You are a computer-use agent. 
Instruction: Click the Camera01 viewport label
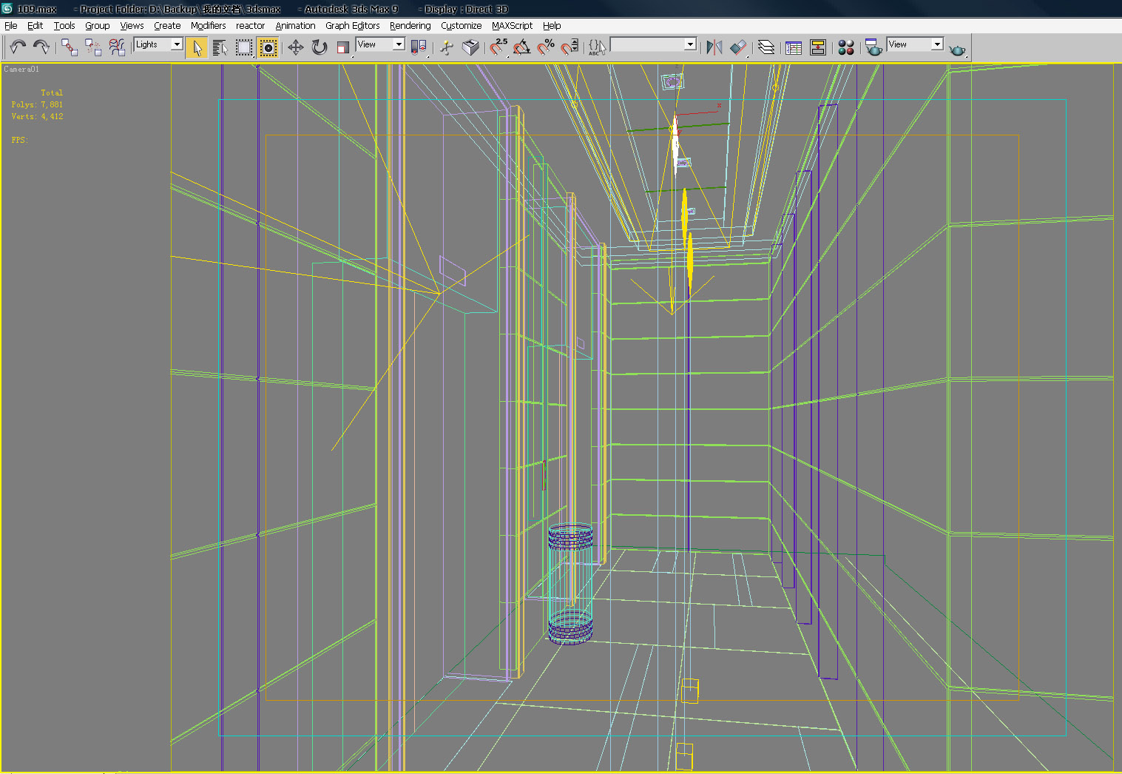(21, 69)
